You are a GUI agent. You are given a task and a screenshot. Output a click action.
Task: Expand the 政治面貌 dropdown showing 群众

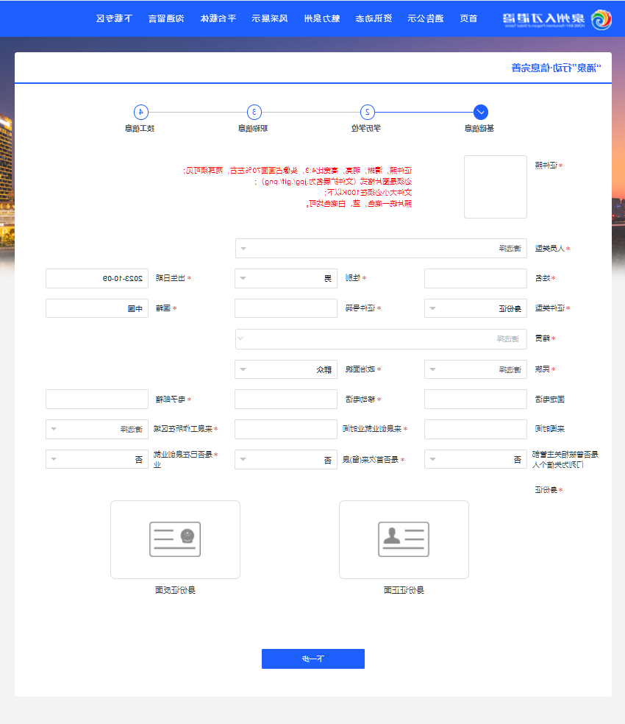(x=286, y=369)
